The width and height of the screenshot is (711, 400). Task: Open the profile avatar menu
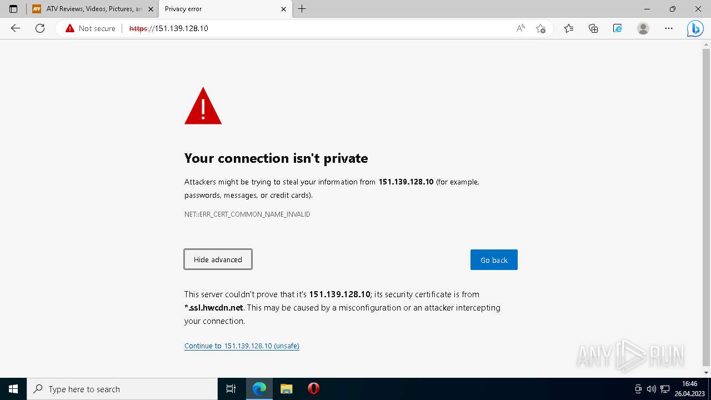(x=643, y=28)
